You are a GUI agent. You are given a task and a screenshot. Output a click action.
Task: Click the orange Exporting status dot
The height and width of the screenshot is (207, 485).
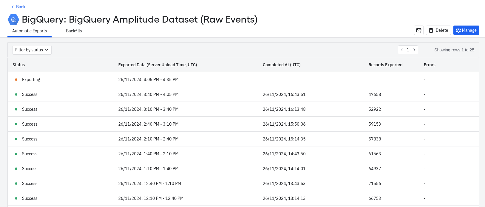[x=16, y=80]
